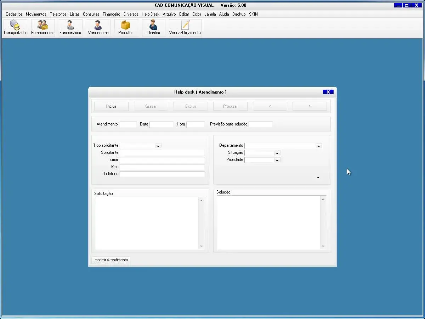Open the Departamento dropdown list
This screenshot has width=425, height=319.
[319, 146]
